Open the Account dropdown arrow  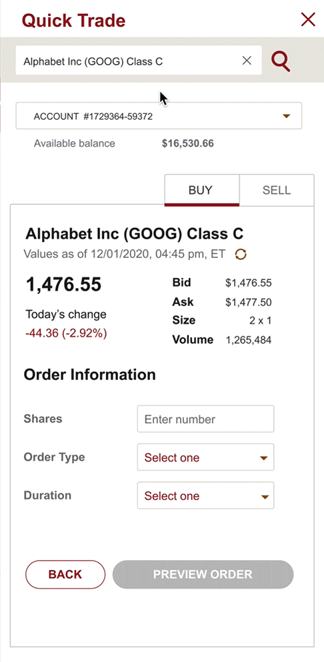click(287, 116)
